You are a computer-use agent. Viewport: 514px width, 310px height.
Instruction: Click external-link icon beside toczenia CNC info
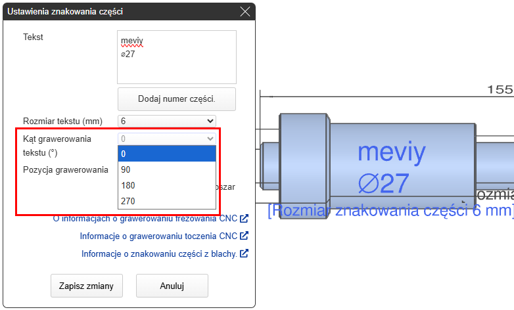(244, 236)
